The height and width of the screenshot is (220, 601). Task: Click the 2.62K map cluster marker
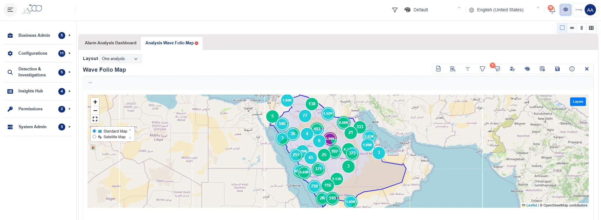(369, 136)
